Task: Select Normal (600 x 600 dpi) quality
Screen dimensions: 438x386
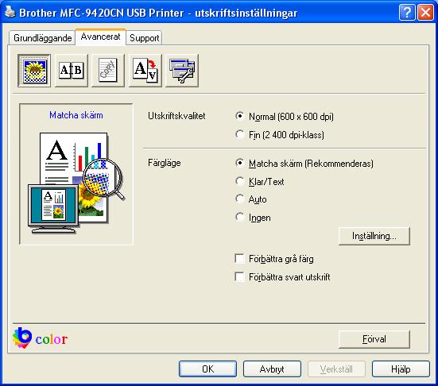Action: (x=285, y=117)
